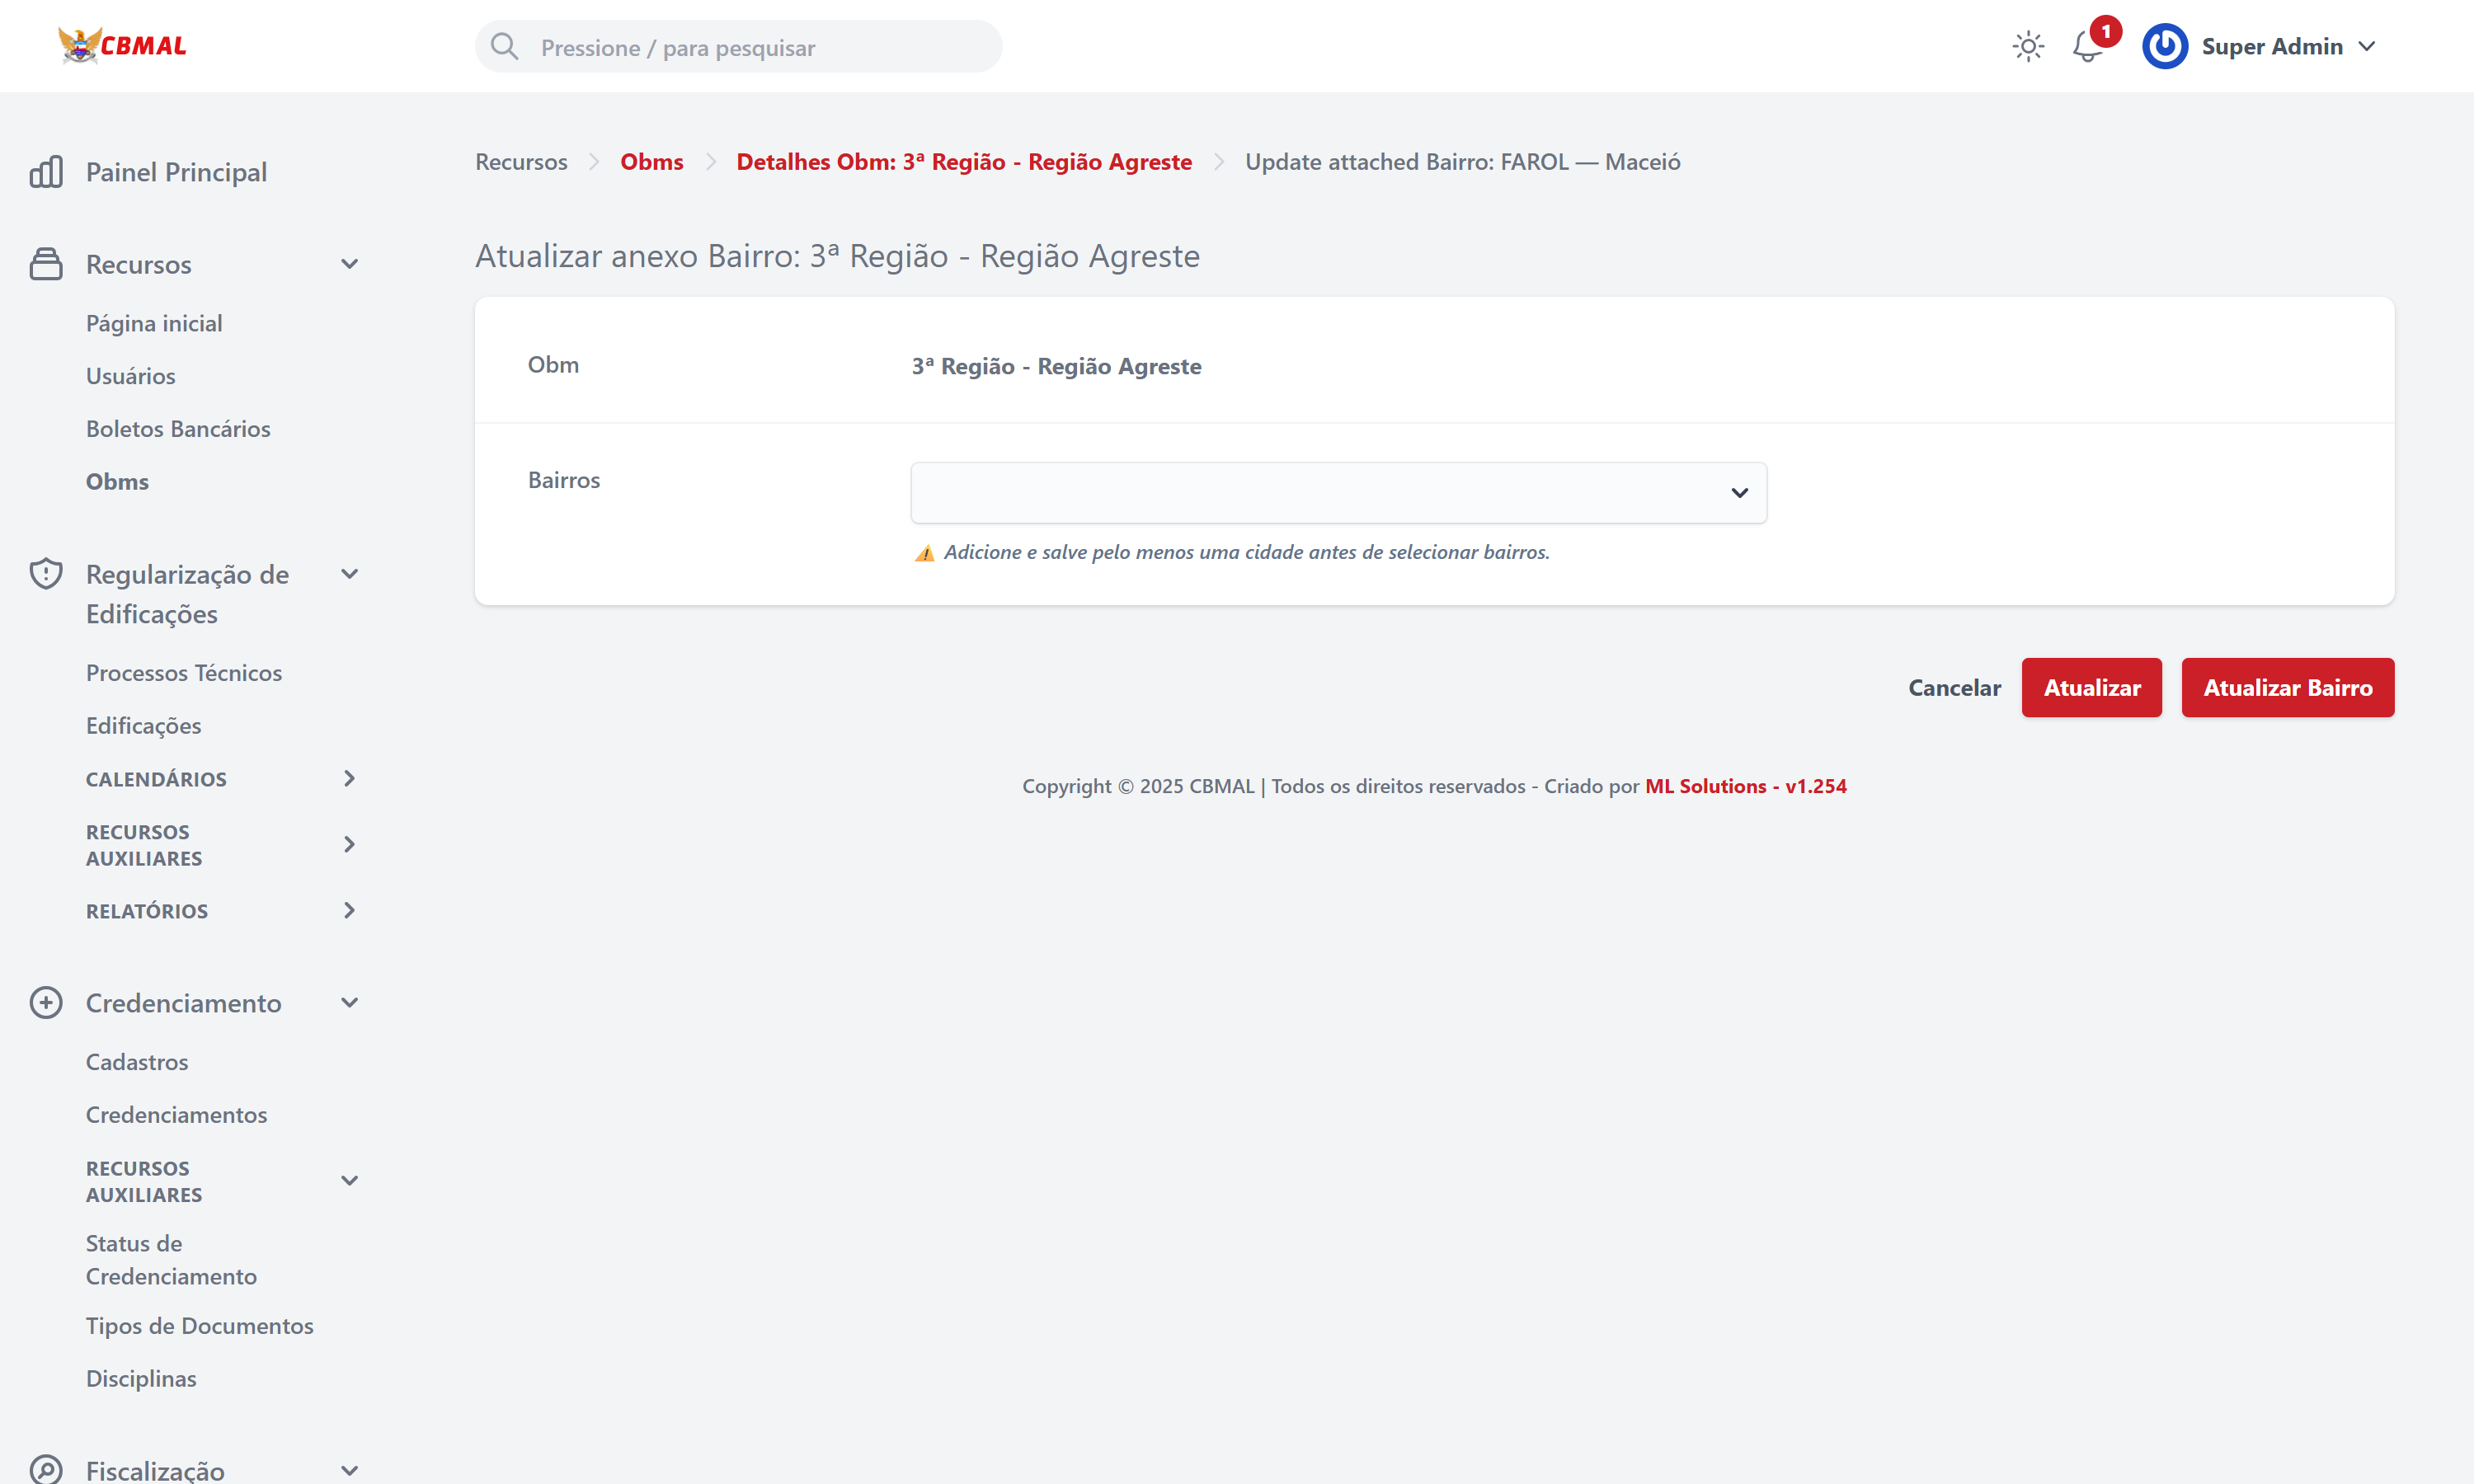Open notifications bell icon
2474x1484 pixels.
2087,46
